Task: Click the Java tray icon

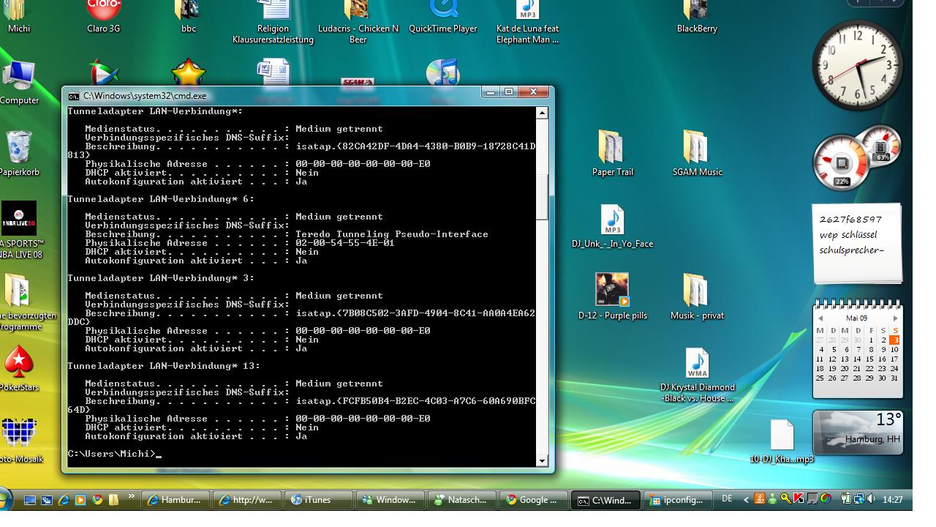Action: pyautogui.click(x=760, y=498)
